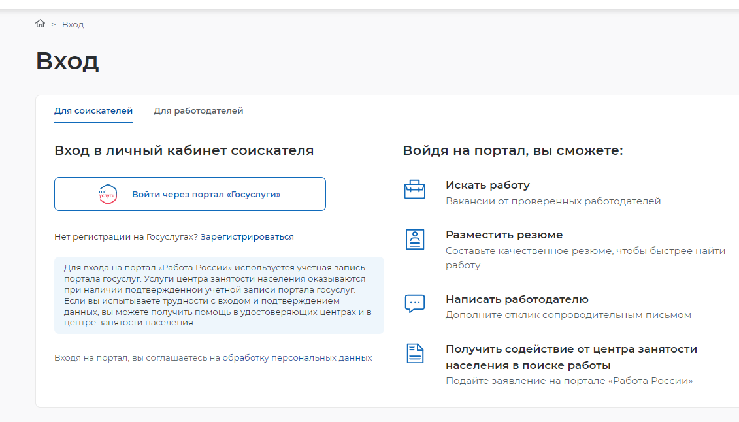Screen dimensions: 739x422
Task: Click the blue info box about учётная запись
Action: point(219,295)
